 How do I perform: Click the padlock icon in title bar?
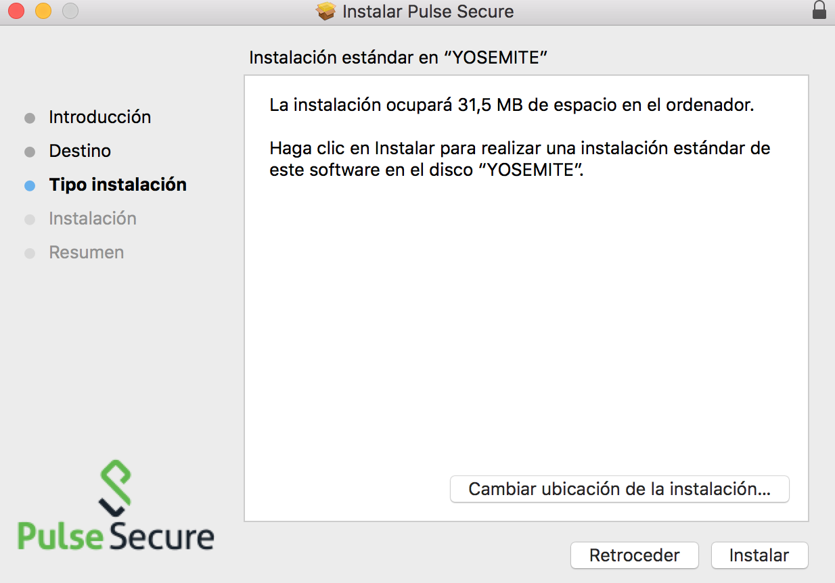pyautogui.click(x=819, y=11)
